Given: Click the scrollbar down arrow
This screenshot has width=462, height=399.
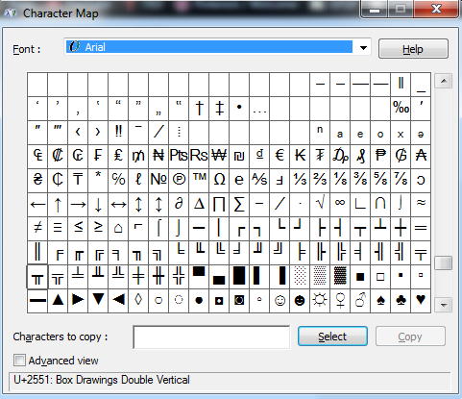Looking at the screenshot, I should click(444, 305).
